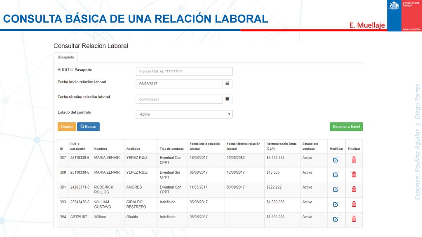The height and width of the screenshot is (237, 422).
Task: Open the Estado del contrato dropdown
Action: click(184, 114)
